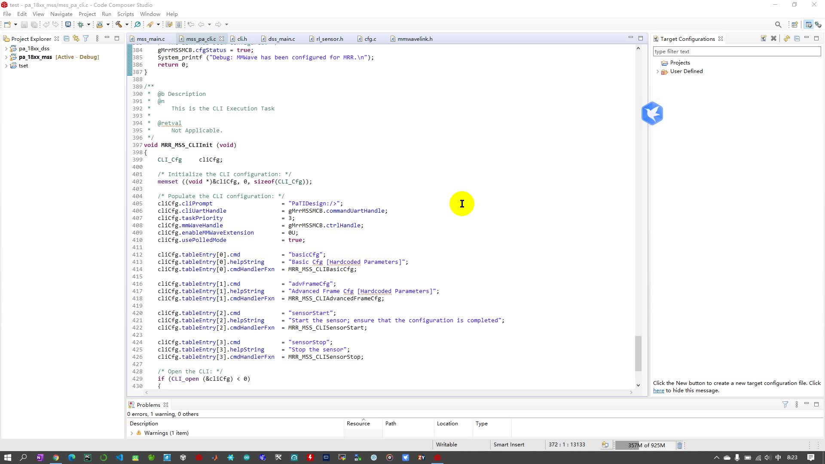The width and height of the screenshot is (825, 464).
Task: Click the Build hammer icon
Action: click(x=119, y=24)
